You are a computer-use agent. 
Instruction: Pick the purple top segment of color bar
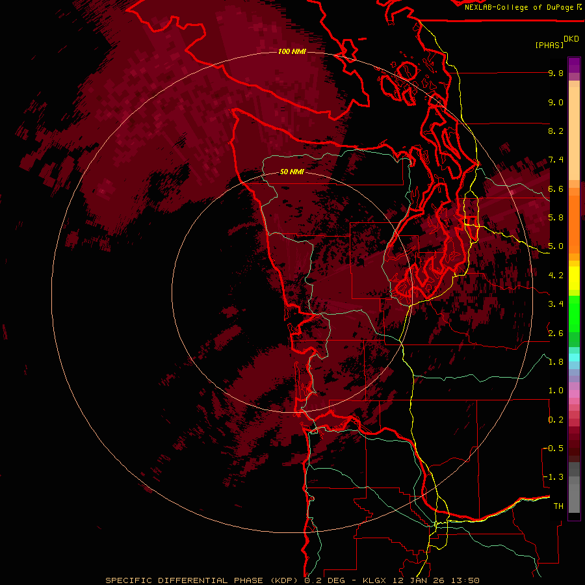(574, 65)
